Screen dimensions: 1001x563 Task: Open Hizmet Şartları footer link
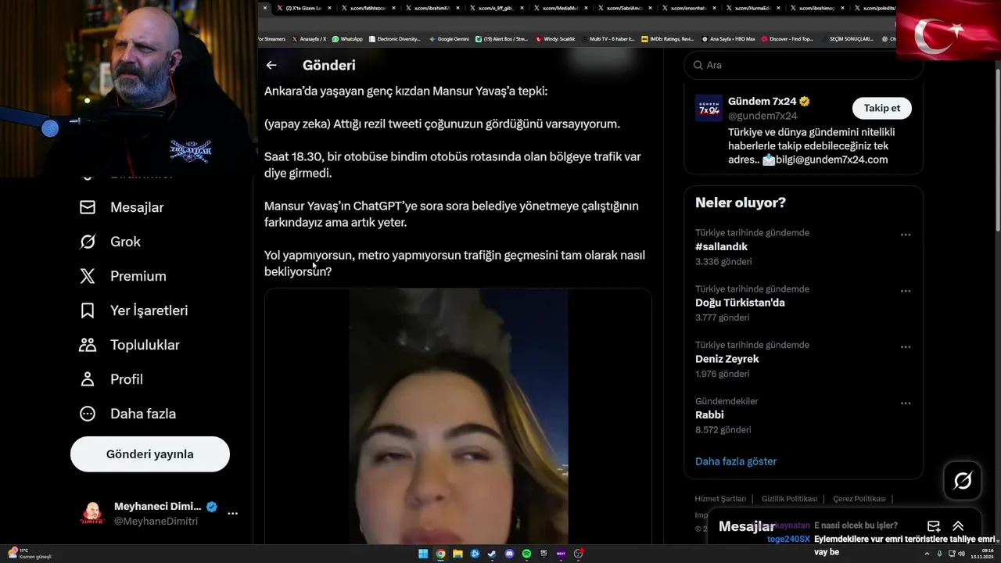(720, 499)
